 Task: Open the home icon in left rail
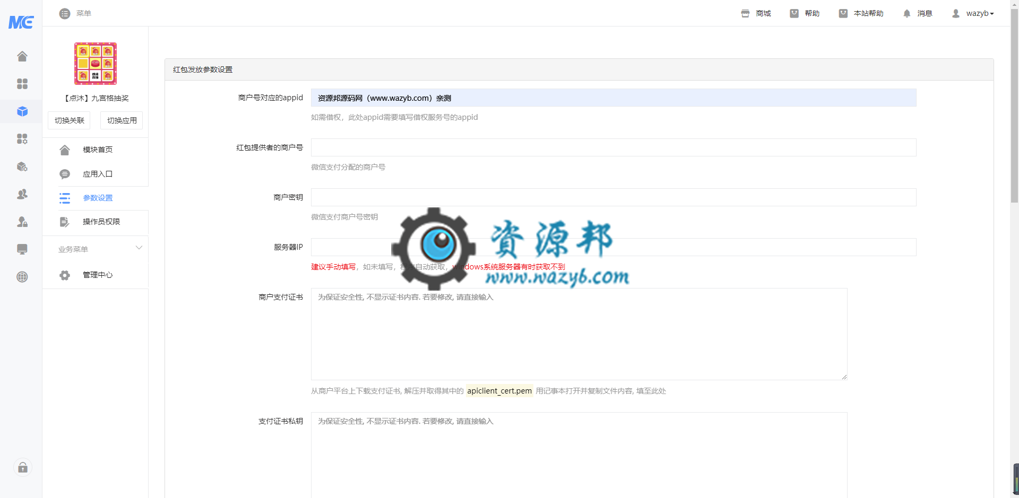(x=22, y=56)
